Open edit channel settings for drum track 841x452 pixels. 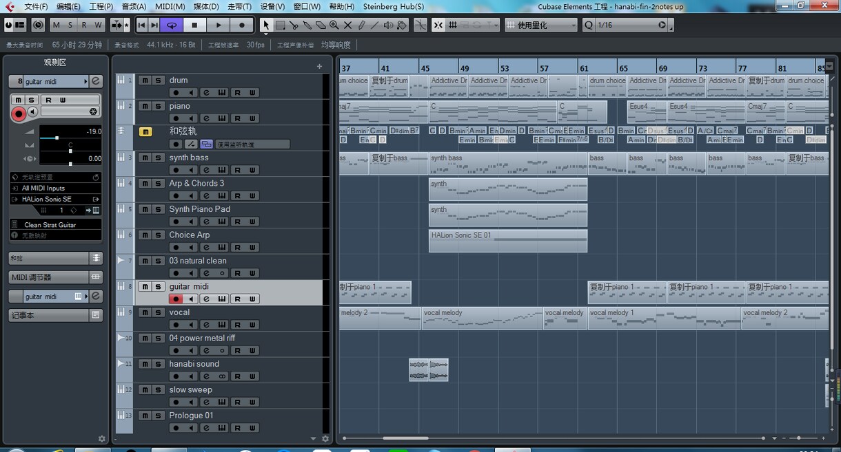tap(205, 93)
